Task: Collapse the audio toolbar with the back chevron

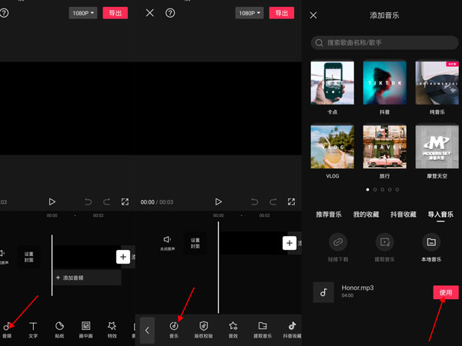Action: (x=148, y=330)
